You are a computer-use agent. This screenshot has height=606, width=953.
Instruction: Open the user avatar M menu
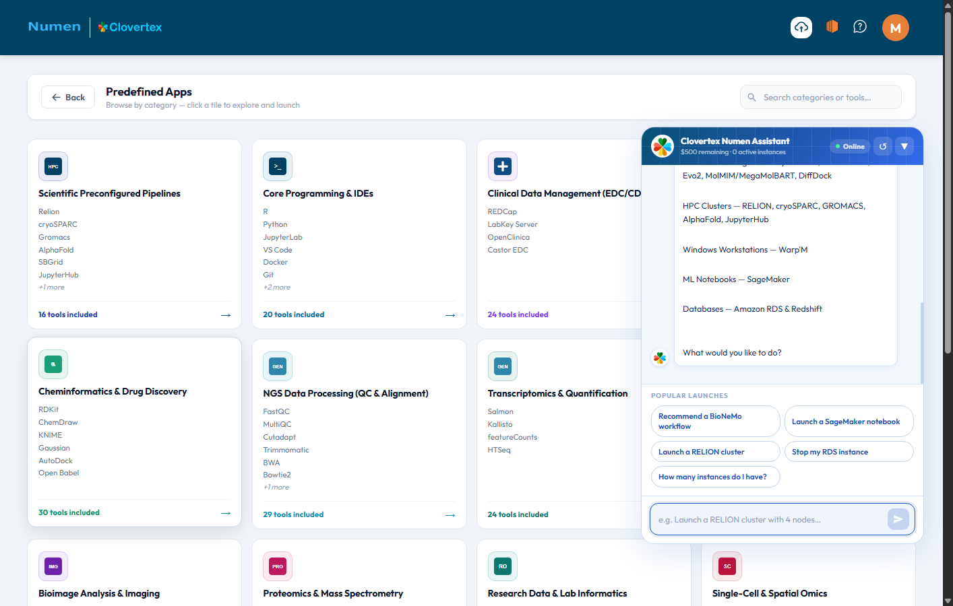(x=896, y=28)
